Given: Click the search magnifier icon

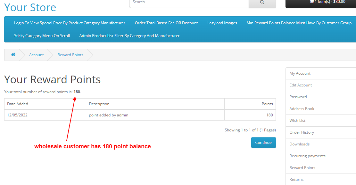Looking at the screenshot, I should tap(262, 2).
